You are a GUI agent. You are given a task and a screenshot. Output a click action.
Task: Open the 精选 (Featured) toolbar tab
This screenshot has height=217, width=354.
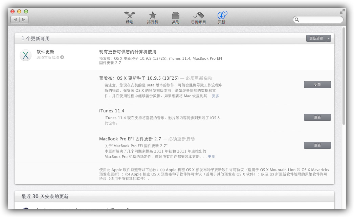point(130,18)
